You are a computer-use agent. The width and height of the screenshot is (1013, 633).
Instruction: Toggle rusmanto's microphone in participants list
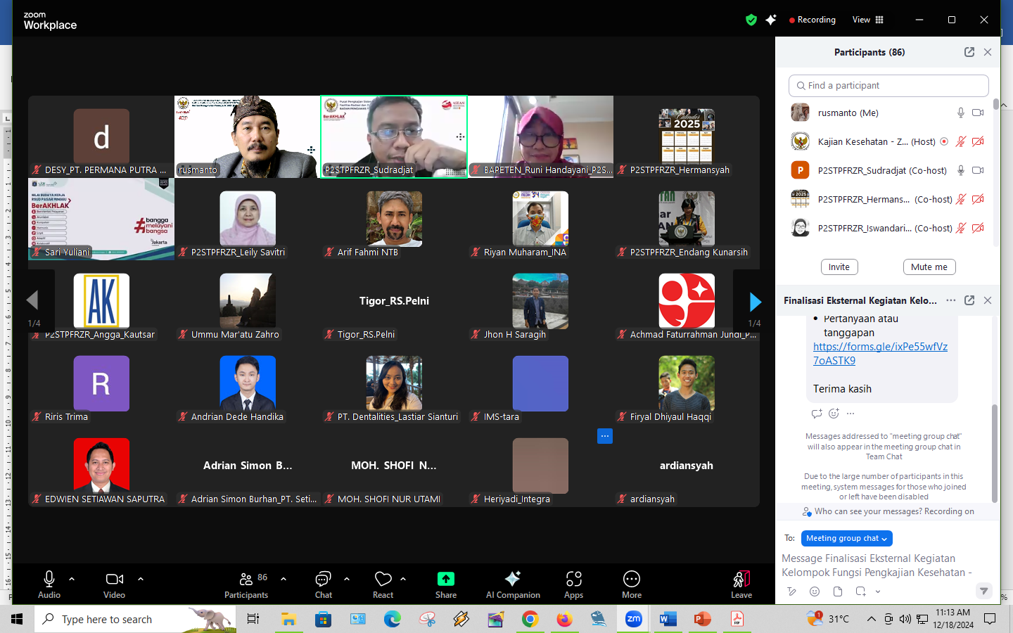[960, 113]
